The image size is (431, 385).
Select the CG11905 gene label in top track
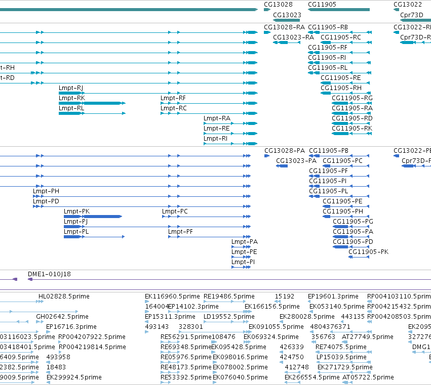click(322, 5)
